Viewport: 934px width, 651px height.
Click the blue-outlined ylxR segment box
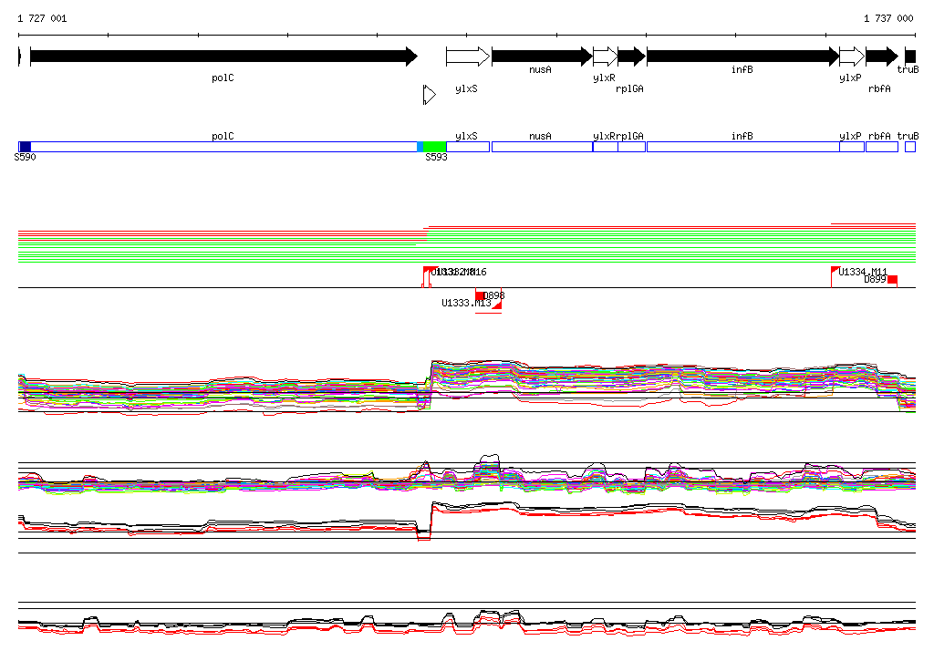click(x=606, y=147)
